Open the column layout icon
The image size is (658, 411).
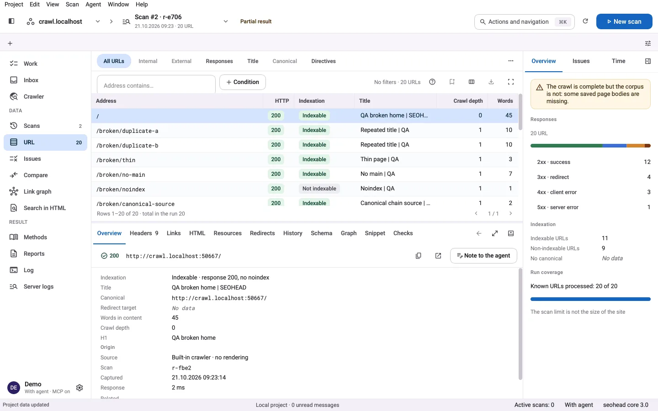pyautogui.click(x=472, y=82)
